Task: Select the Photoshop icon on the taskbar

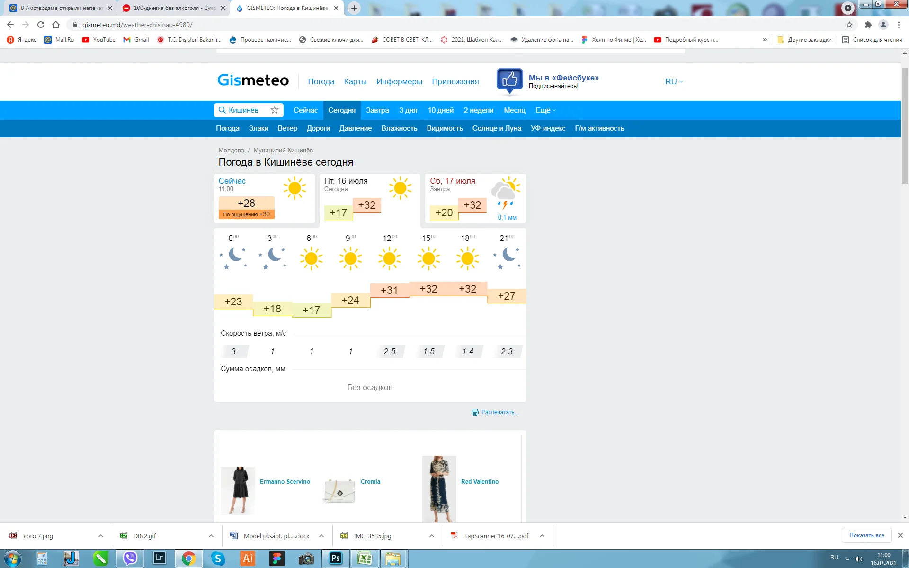Action: [x=336, y=559]
